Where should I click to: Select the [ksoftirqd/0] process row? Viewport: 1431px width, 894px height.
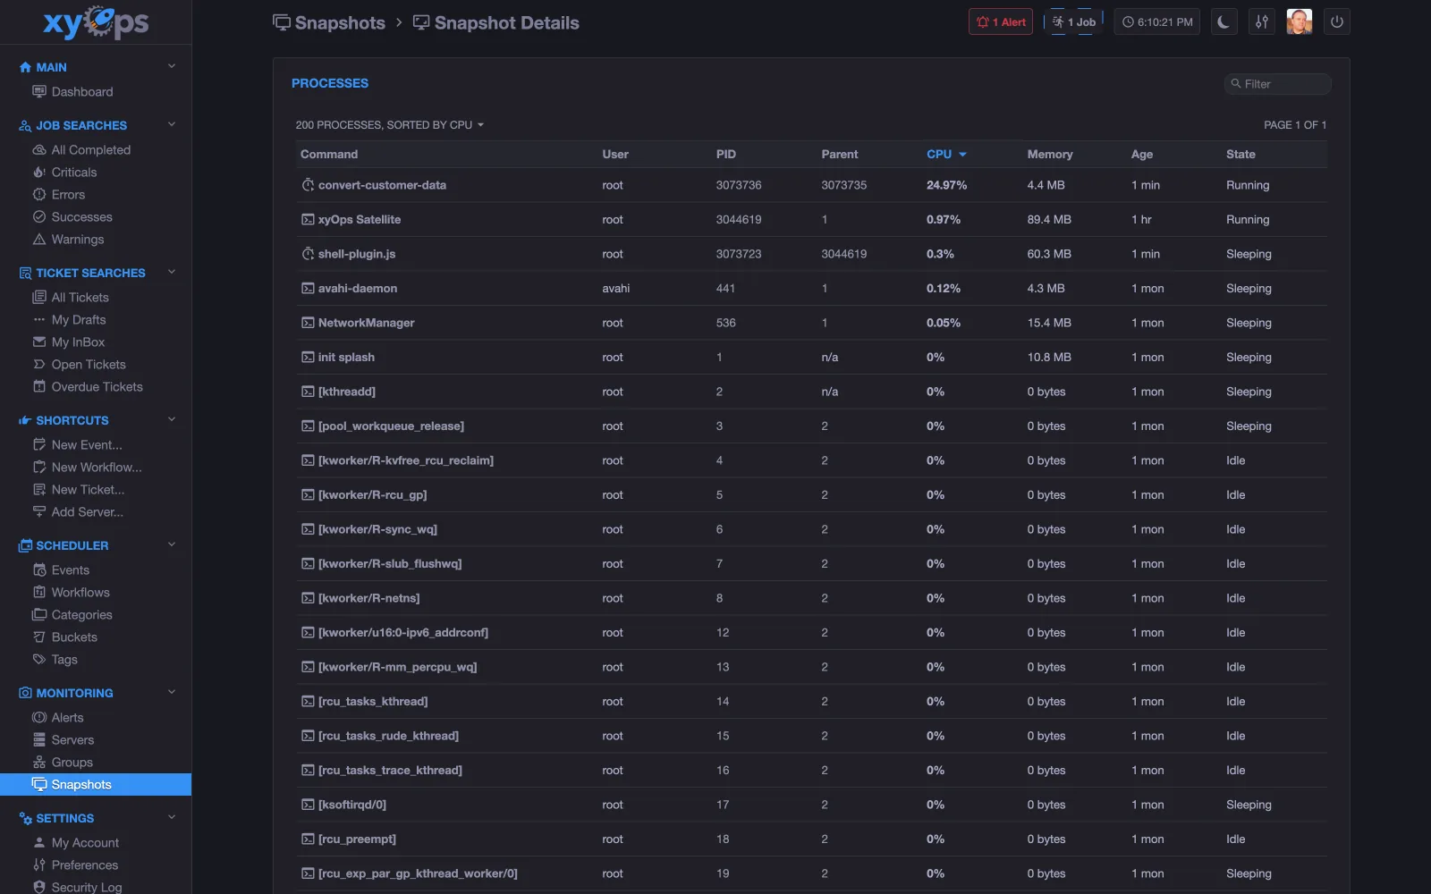click(811, 805)
